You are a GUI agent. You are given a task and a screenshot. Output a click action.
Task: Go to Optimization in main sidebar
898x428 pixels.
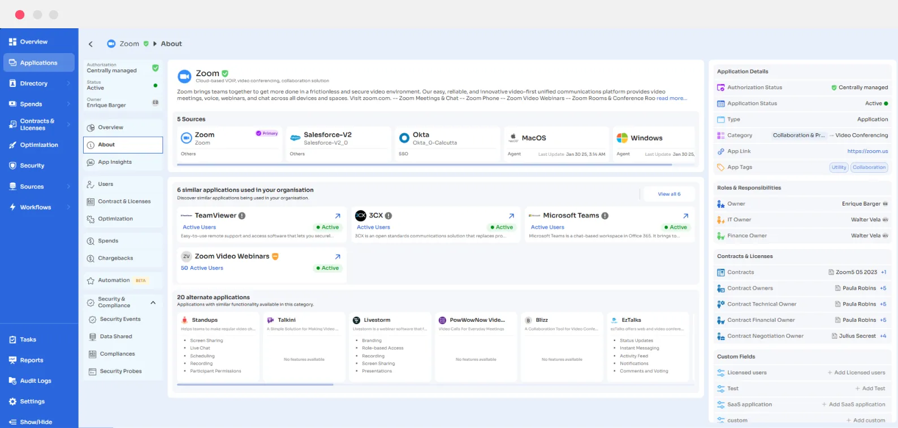click(x=39, y=145)
